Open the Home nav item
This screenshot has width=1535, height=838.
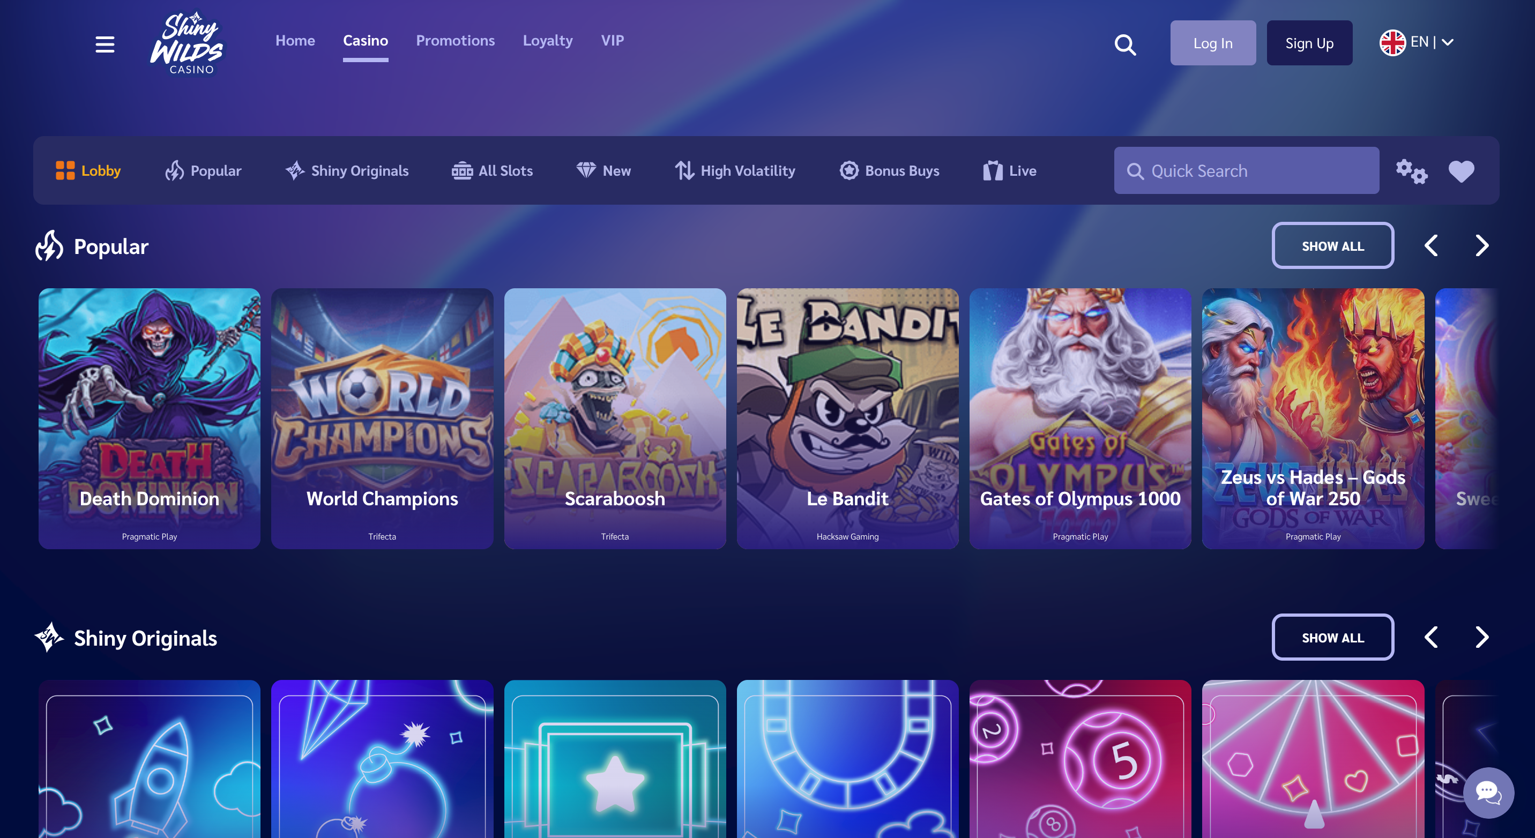click(x=295, y=41)
